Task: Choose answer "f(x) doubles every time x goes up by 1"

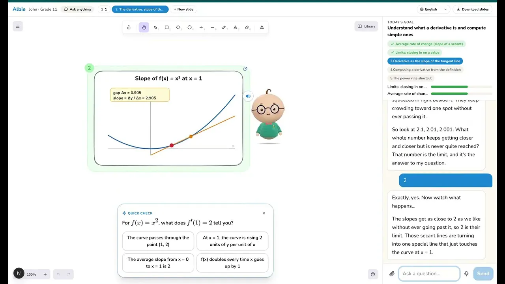Action: pos(232,263)
